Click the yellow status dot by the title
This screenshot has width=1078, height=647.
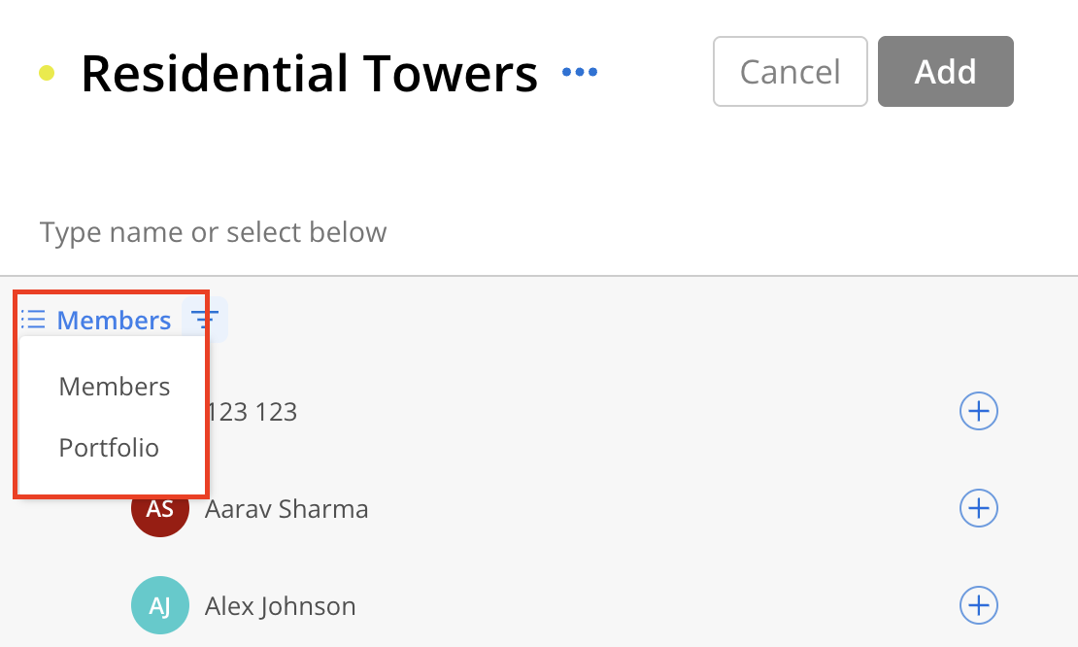(x=47, y=72)
